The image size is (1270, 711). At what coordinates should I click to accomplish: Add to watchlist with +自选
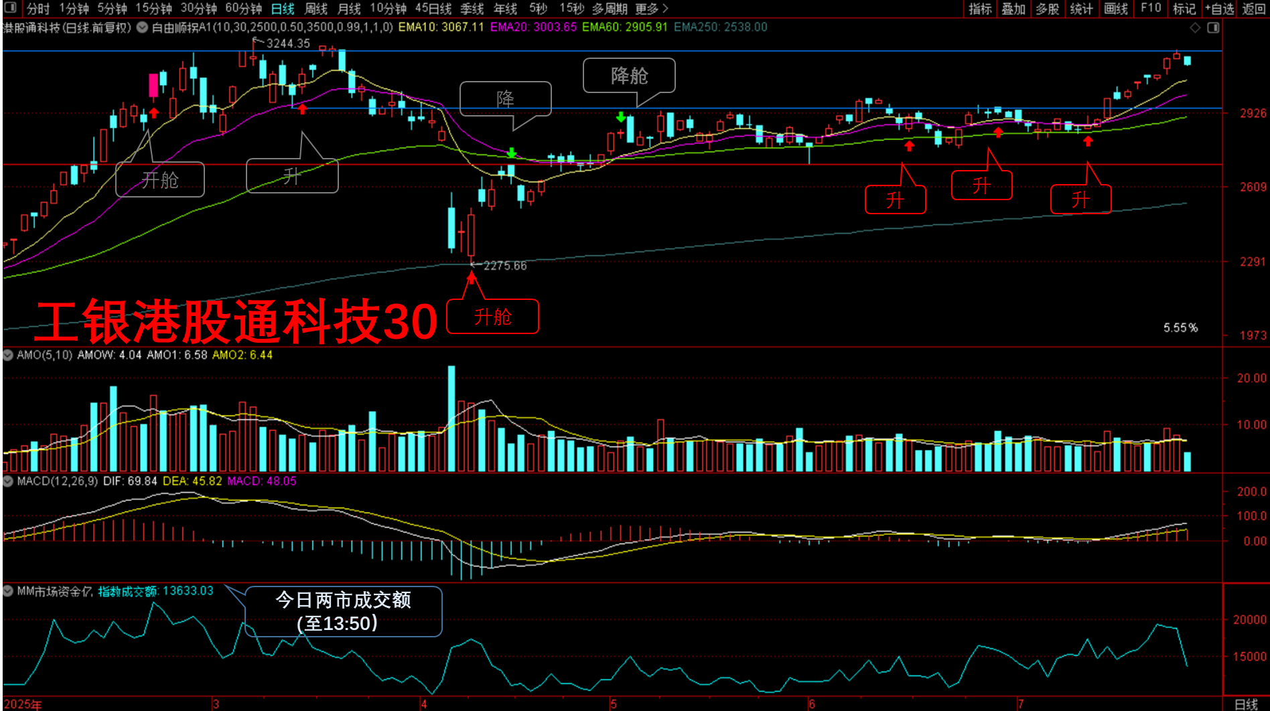coord(1219,9)
